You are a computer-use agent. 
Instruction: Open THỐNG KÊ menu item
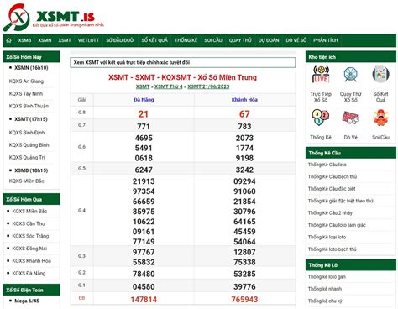point(186,40)
